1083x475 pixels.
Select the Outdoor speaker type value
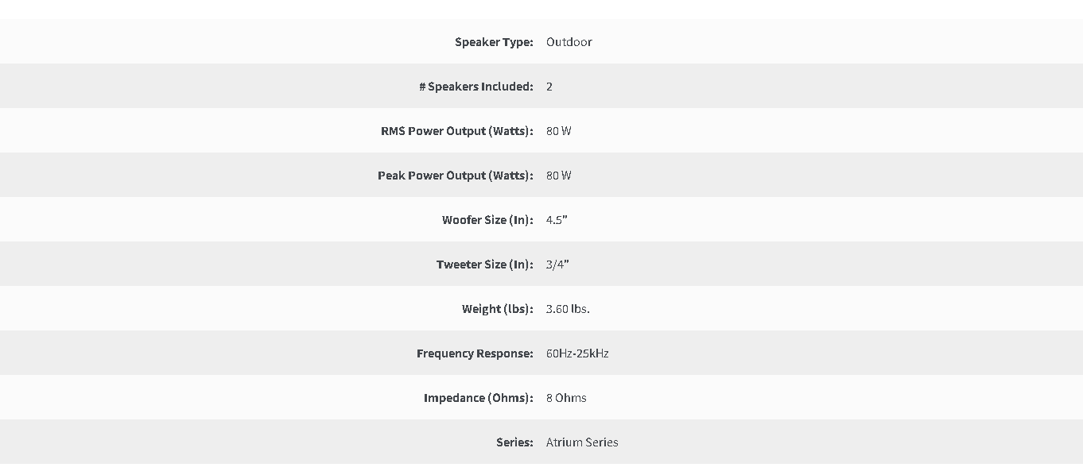(x=569, y=42)
